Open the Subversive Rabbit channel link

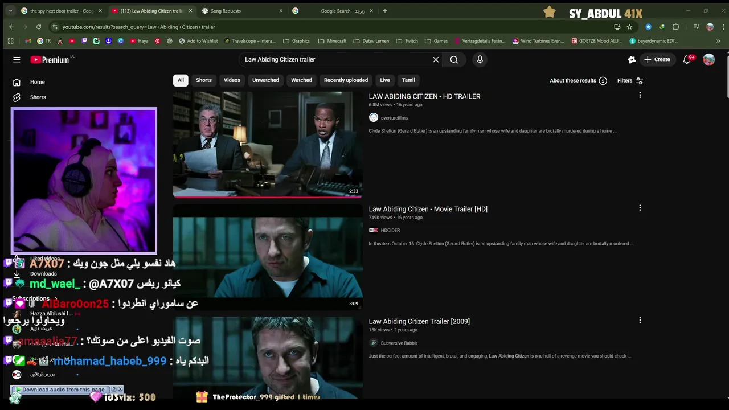(399, 343)
